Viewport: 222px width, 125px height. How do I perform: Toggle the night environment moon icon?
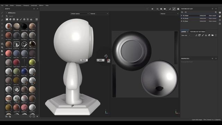point(170,9)
